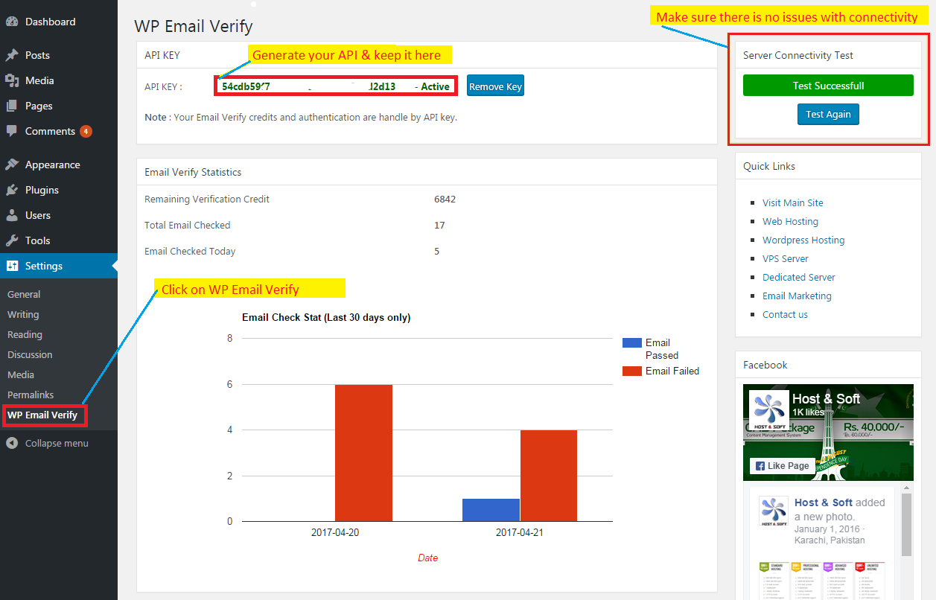Click the Test Again button
This screenshot has height=600, width=936.
click(828, 114)
